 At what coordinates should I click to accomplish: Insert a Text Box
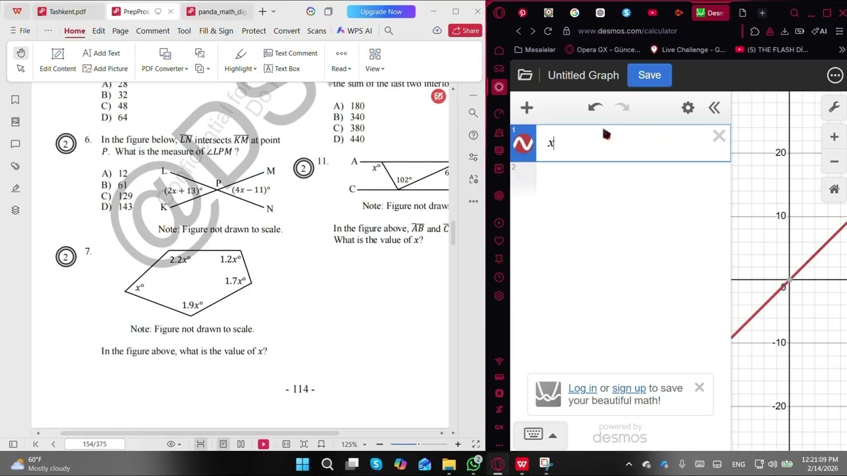point(282,69)
